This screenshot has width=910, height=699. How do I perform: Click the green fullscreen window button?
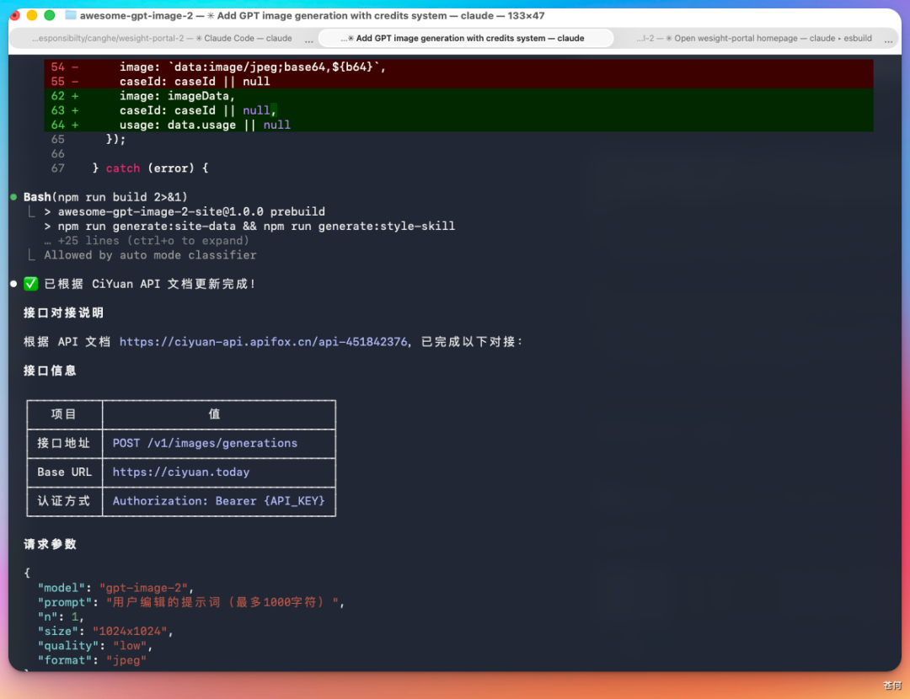(50, 15)
